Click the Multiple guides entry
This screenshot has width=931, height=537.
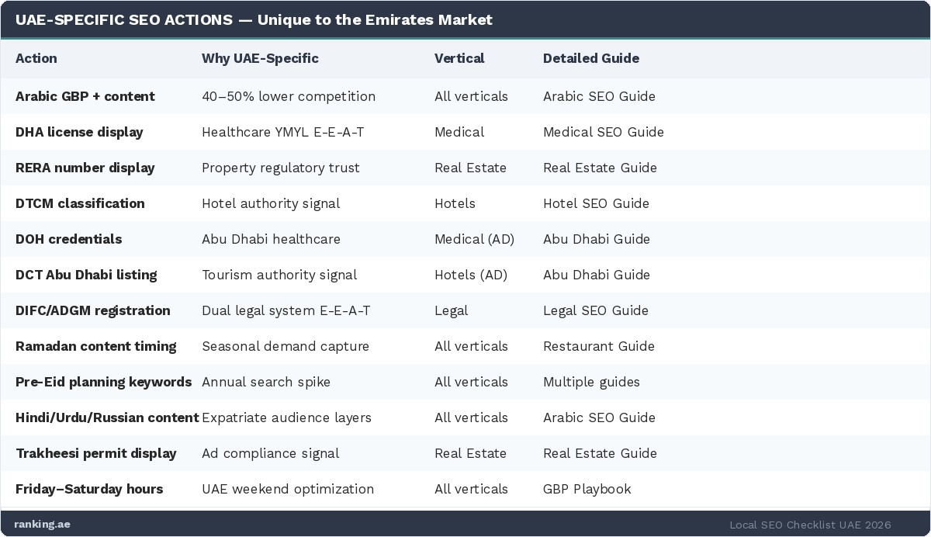coord(591,382)
